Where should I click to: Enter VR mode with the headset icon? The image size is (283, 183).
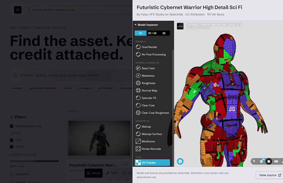[x=276, y=161]
